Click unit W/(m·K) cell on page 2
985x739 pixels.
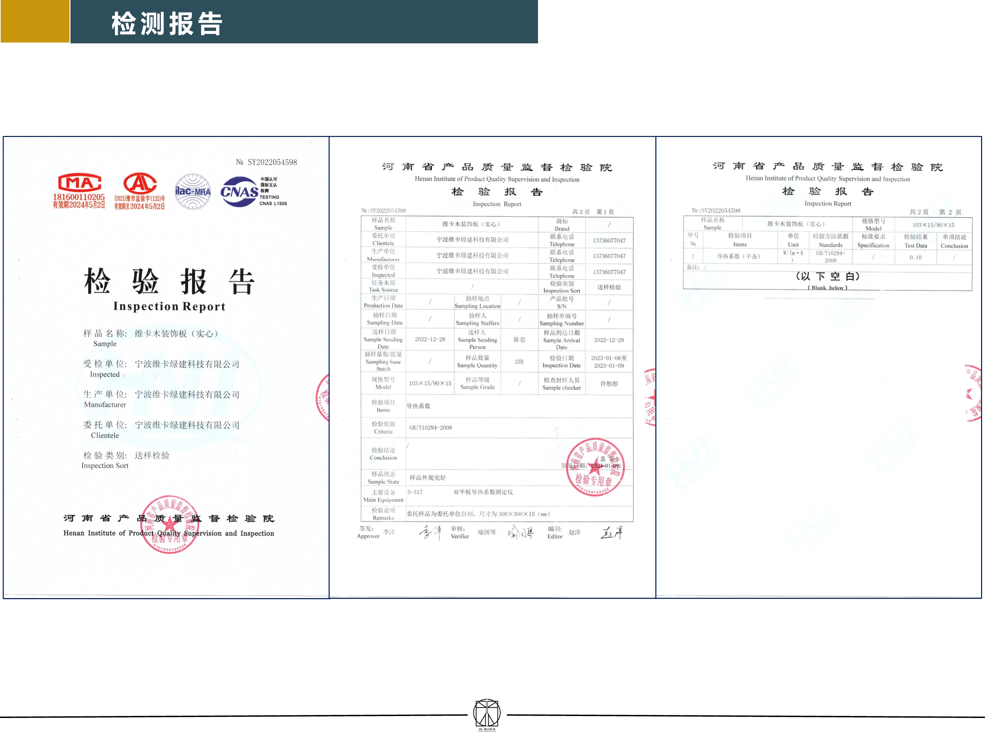[x=793, y=257]
